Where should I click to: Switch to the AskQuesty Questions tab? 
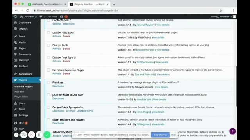47,4
